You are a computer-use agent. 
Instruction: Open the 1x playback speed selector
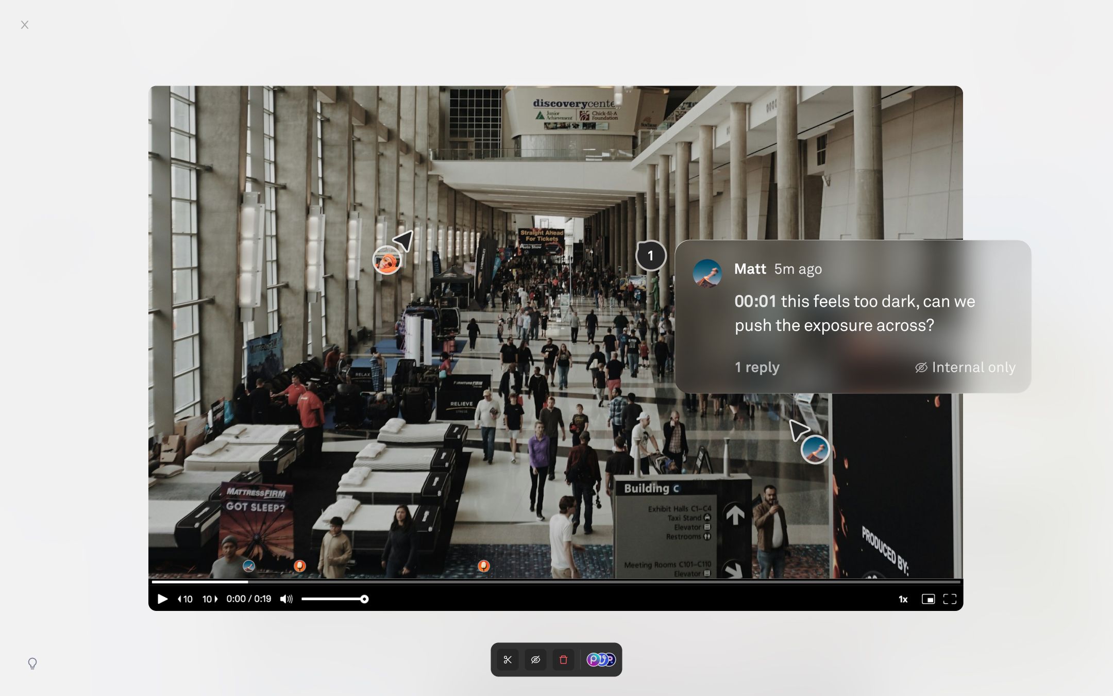click(x=903, y=599)
